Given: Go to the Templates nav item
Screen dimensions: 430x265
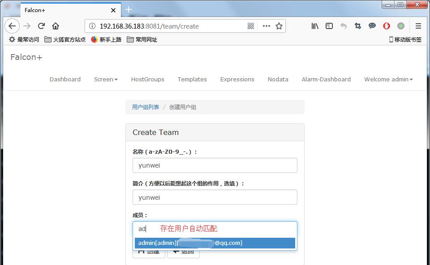Looking at the screenshot, I should [192, 79].
